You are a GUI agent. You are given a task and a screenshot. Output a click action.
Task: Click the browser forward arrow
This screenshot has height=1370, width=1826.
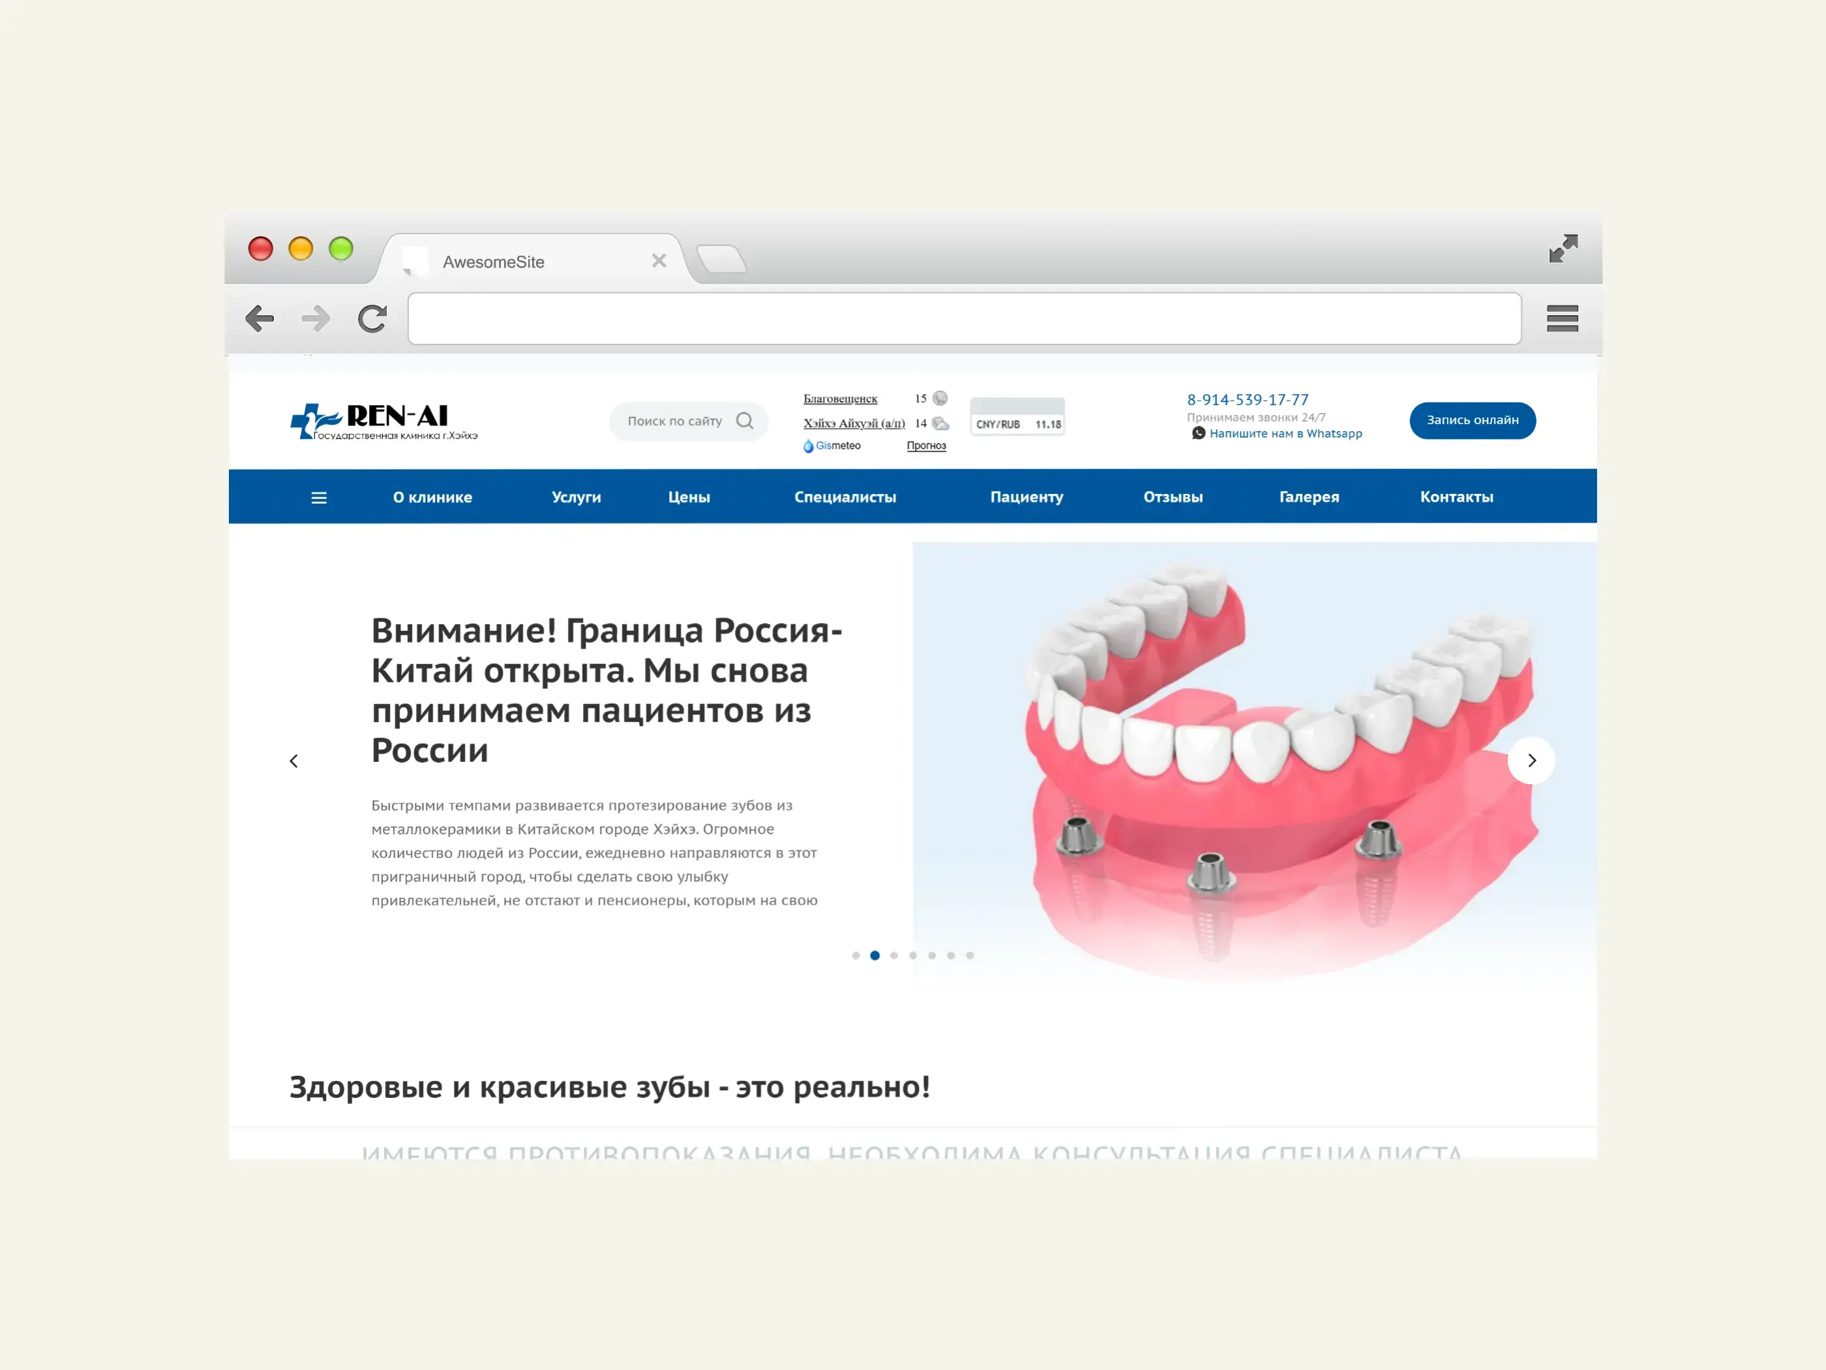click(316, 318)
